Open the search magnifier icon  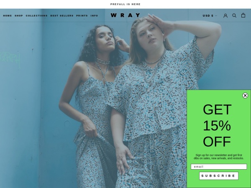point(234,15)
